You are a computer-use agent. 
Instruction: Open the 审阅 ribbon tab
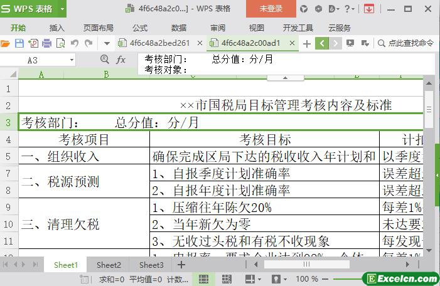tap(218, 28)
